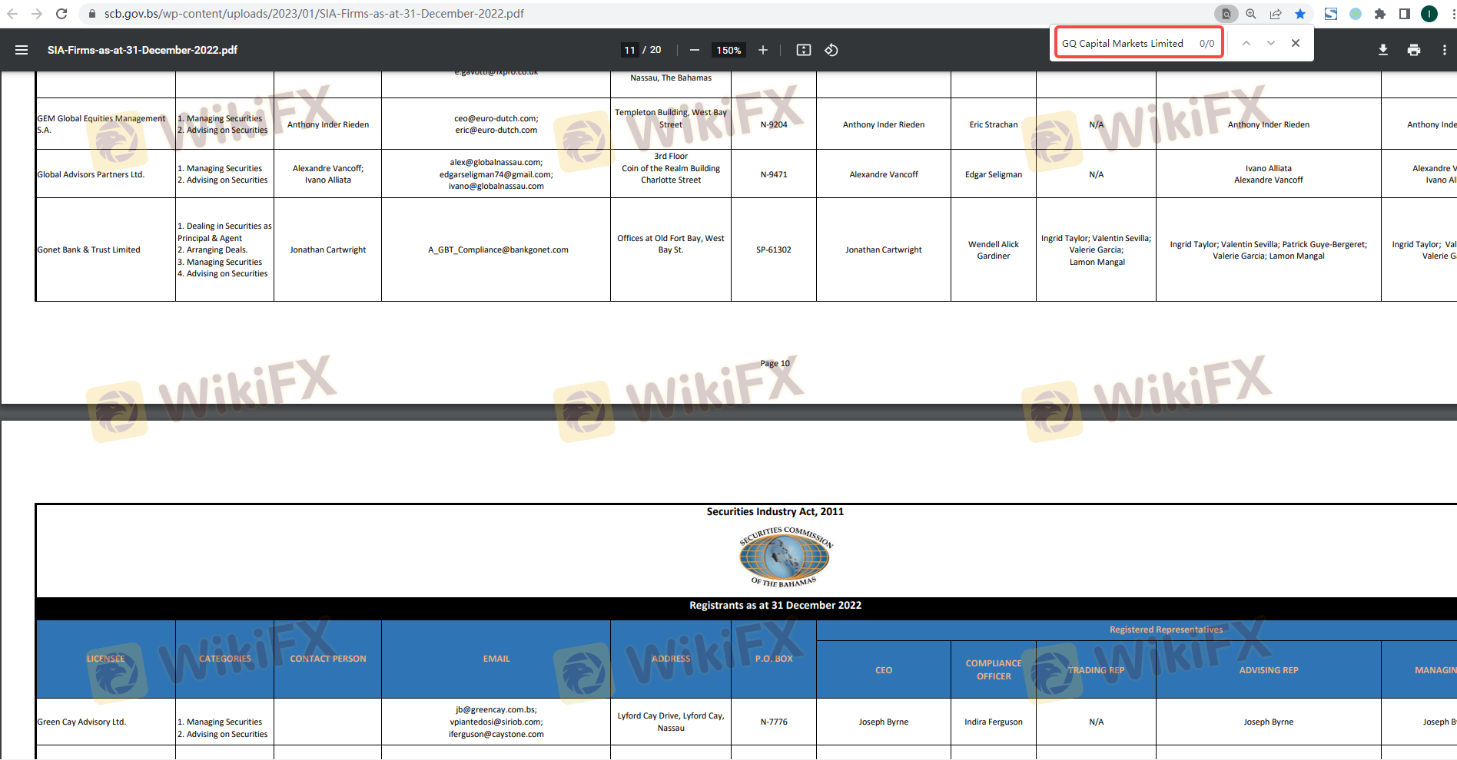Toggle the bookmark star for this page

[x=1300, y=14]
